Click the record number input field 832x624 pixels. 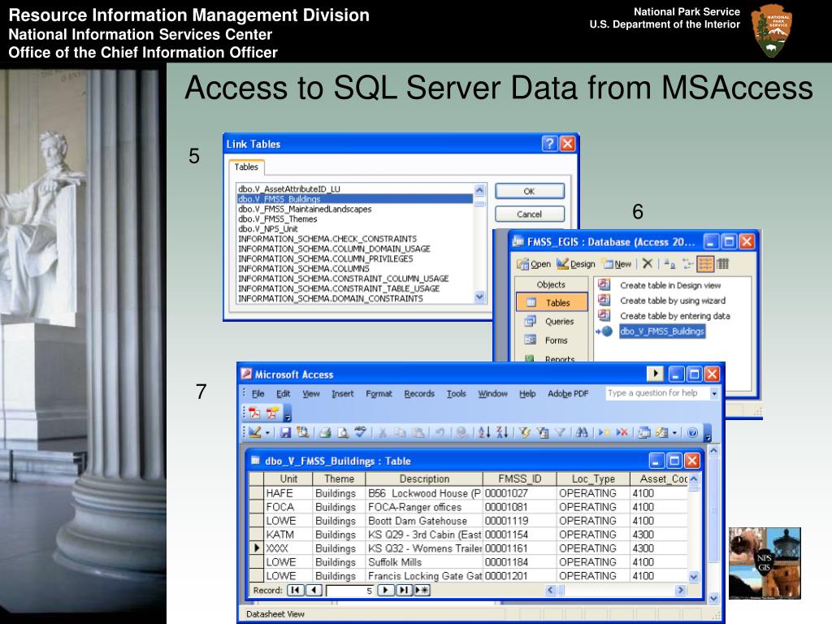350,590
